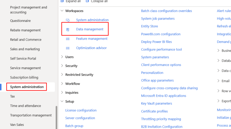Open the Questionnaire module
Image resolution: width=231 pixels, height=129 pixels.
[20, 21]
